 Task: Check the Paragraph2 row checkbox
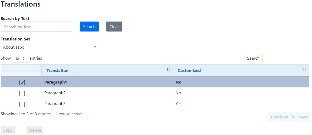coord(22,94)
